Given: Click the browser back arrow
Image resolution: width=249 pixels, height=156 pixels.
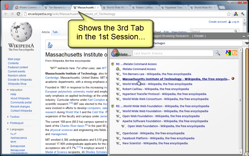Looking at the screenshot, I should point(6,14).
